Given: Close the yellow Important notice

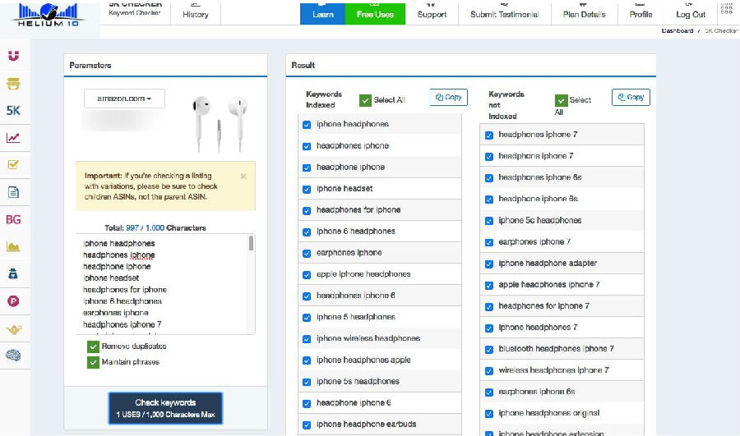Looking at the screenshot, I should tap(243, 176).
